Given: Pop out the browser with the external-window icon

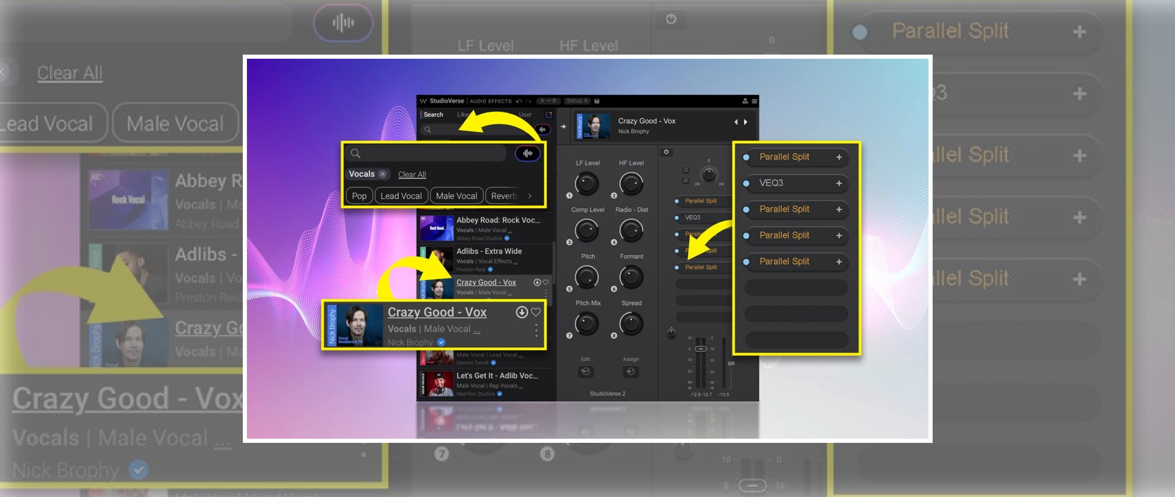Looking at the screenshot, I should (549, 115).
